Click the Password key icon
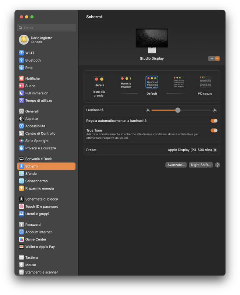The height and width of the screenshot is (295, 240). tap(21, 225)
